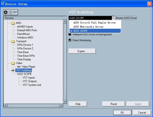The image size is (153, 117).
Task: Click the Help button
Action: pyautogui.click(x=78, y=104)
